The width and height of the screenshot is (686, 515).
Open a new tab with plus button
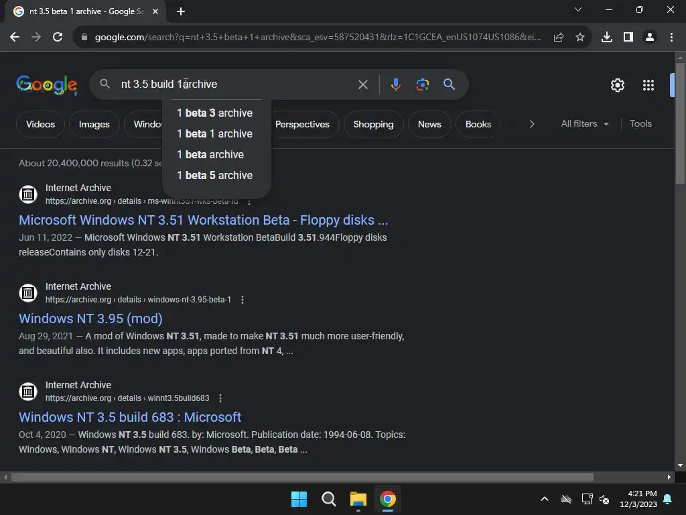coord(181,11)
